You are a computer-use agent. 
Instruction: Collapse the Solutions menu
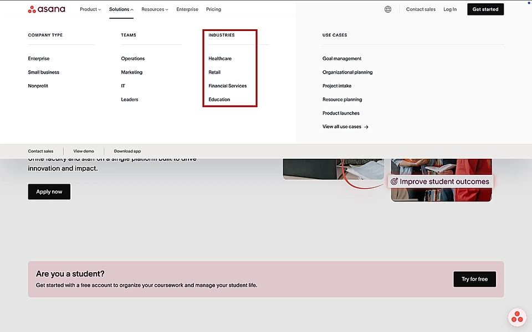[120, 9]
